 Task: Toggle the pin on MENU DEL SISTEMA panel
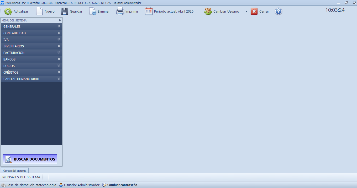coord(60,20)
